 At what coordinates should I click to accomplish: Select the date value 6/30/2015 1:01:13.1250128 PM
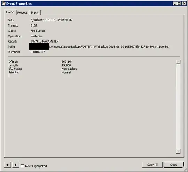point(52,20)
